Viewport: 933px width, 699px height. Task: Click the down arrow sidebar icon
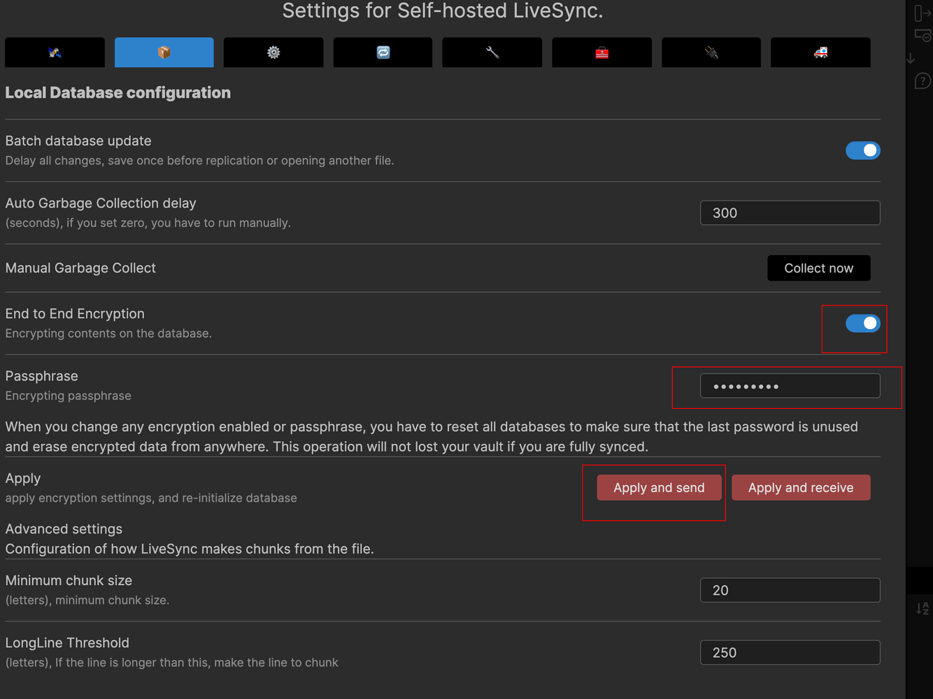coord(911,59)
